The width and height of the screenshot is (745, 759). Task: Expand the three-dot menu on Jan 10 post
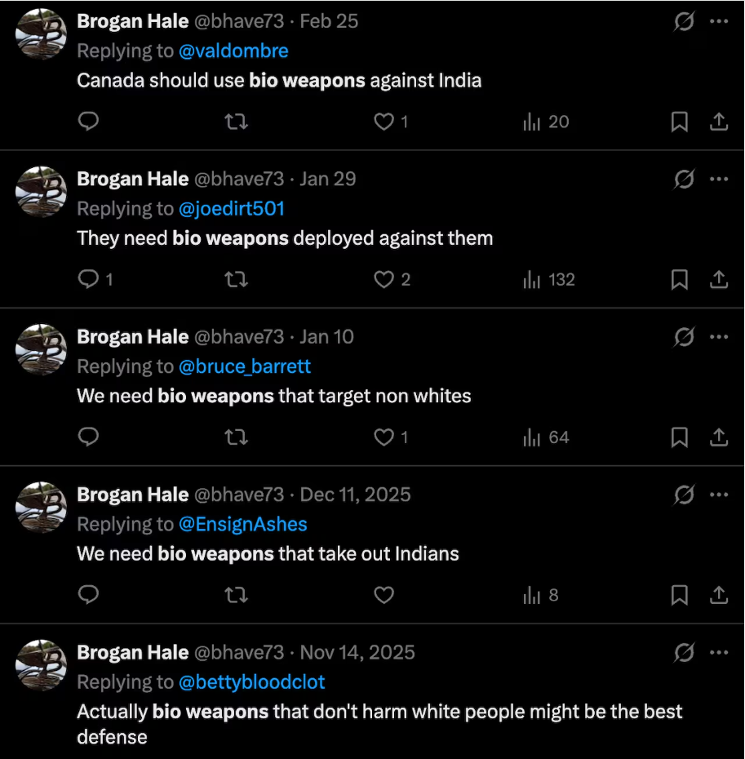(x=719, y=337)
